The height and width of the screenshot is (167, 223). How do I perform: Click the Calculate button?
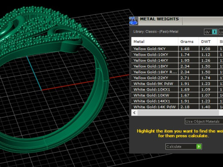click(184, 147)
